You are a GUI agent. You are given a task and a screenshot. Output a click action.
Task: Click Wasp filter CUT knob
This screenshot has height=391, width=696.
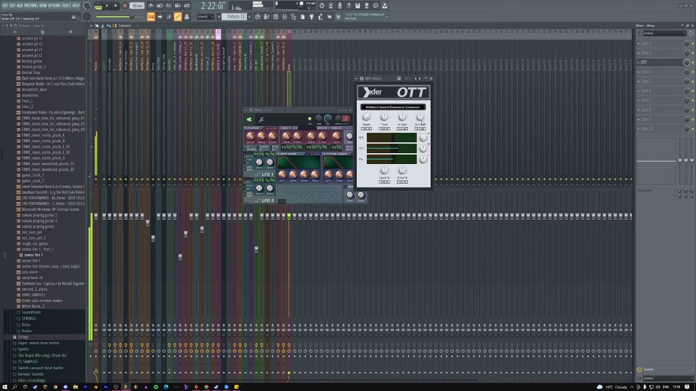250,136
